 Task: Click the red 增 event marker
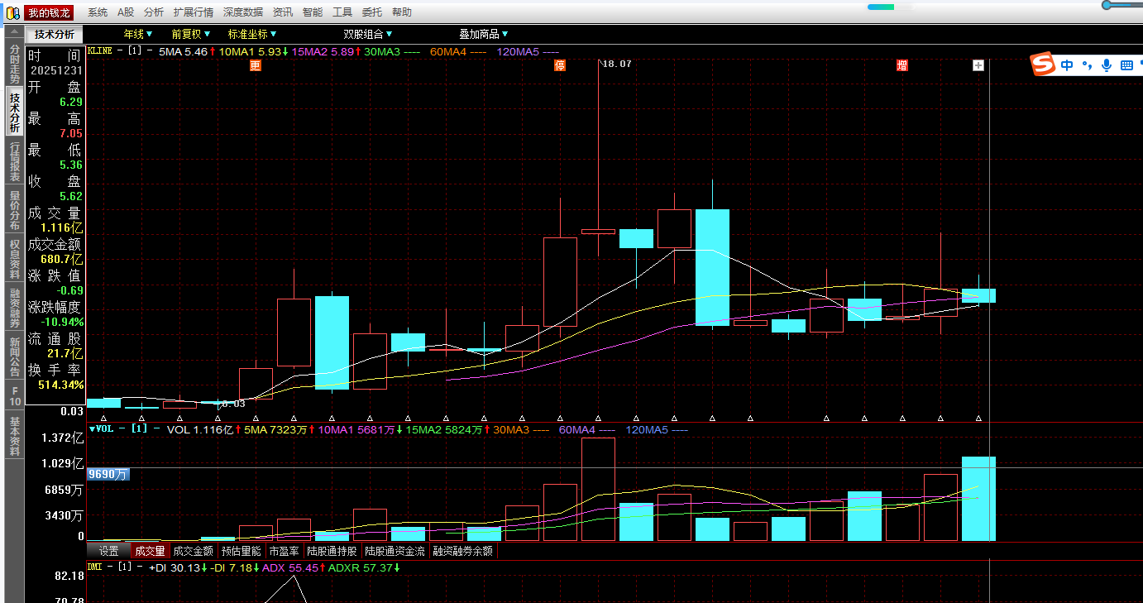(x=902, y=65)
